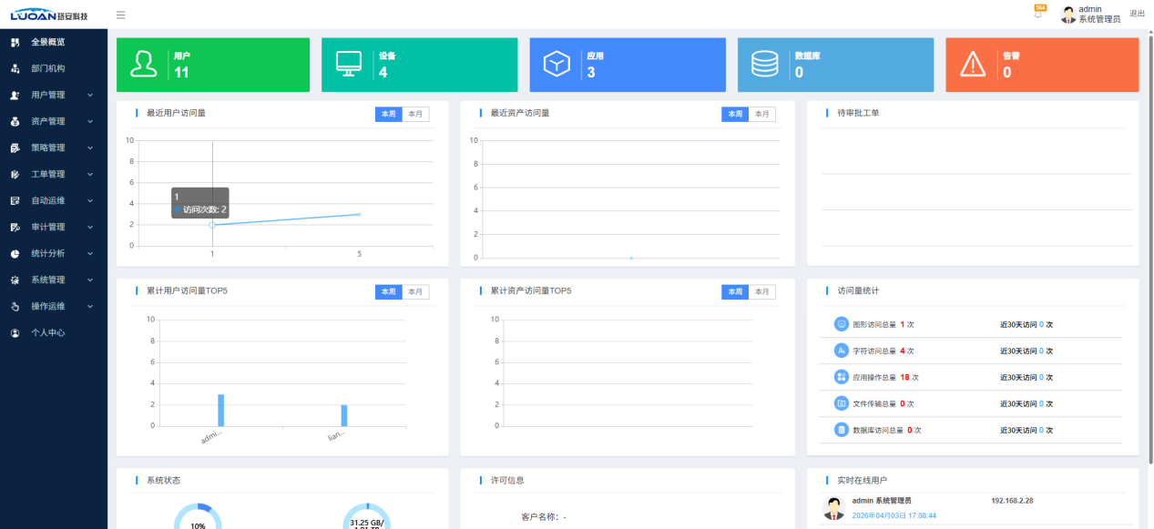
Task: Click the 自动运维 sidebar icon
Action: pos(15,200)
